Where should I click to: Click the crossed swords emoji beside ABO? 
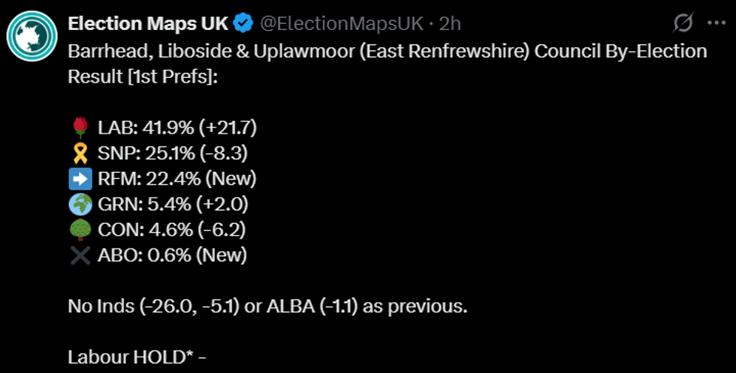(x=79, y=256)
